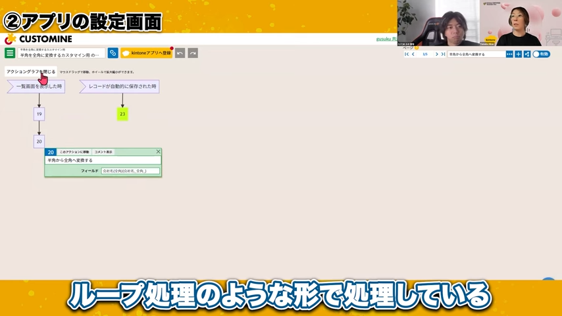Open the green hamburger menu
The image size is (562, 316).
10,53
